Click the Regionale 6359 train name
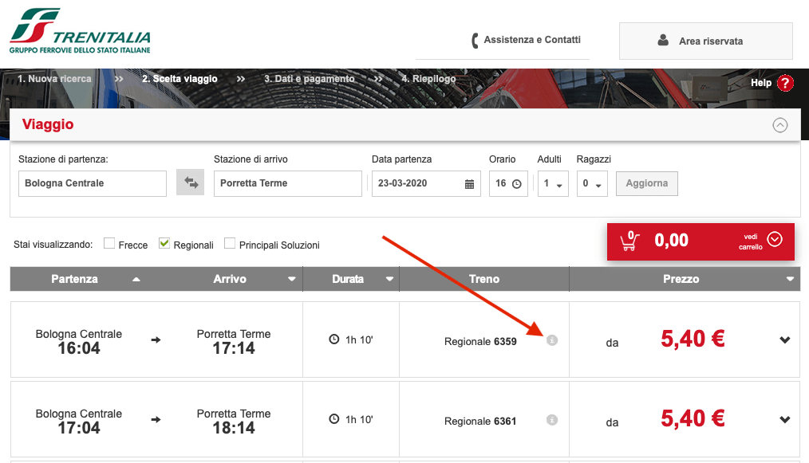The height and width of the screenshot is (463, 809). (480, 341)
